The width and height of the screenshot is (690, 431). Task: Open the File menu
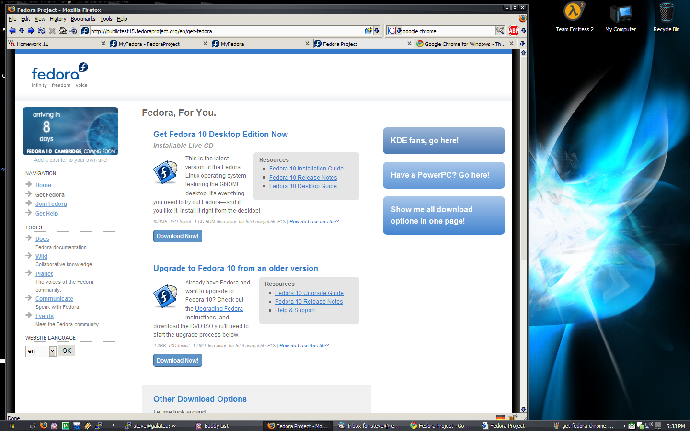(x=12, y=19)
